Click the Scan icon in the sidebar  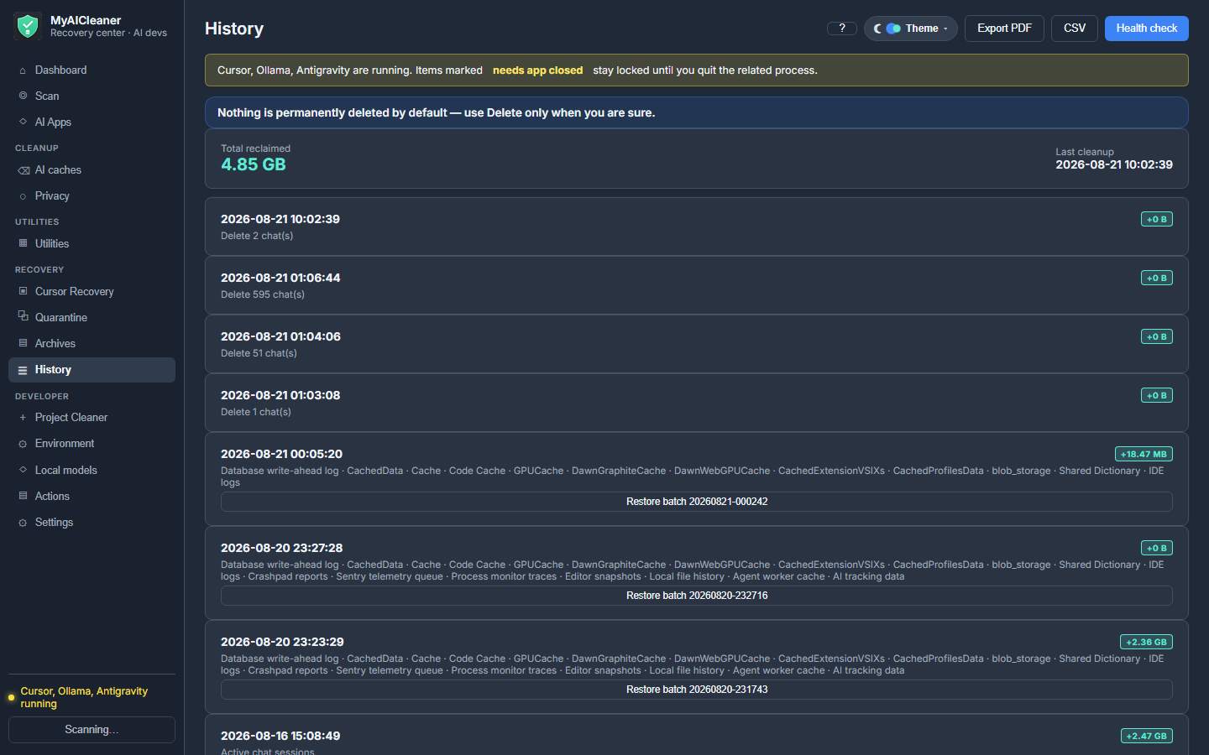click(x=23, y=96)
